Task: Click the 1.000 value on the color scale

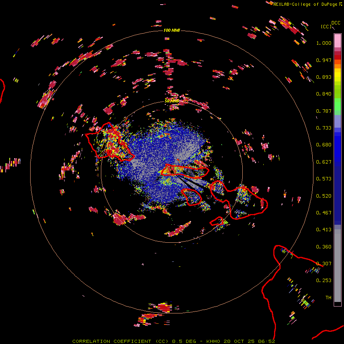Action: coord(324,43)
